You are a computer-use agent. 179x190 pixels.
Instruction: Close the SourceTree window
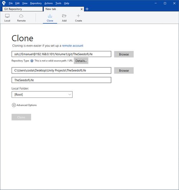click(174, 3)
